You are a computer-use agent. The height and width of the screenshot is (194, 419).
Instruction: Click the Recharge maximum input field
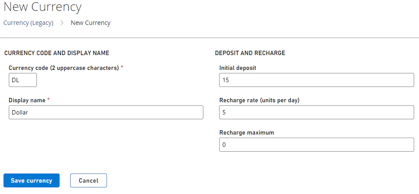pos(316,145)
